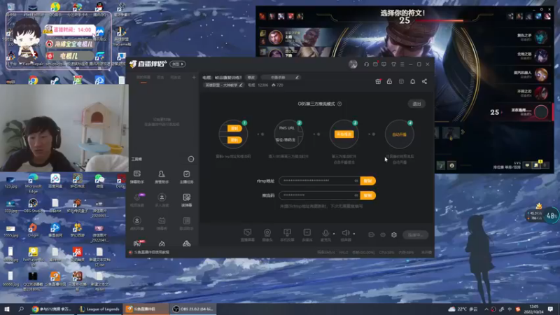
Task: Add 摄像头 camera source
Action: pos(267,234)
